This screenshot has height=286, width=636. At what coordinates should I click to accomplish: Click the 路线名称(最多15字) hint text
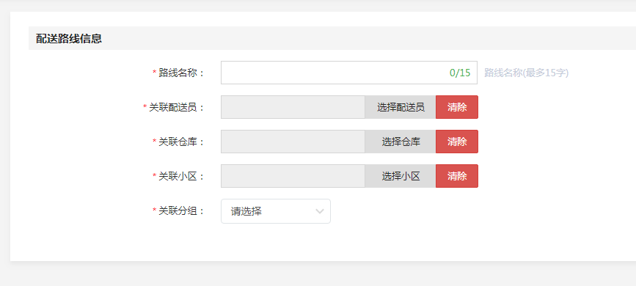[x=527, y=73]
